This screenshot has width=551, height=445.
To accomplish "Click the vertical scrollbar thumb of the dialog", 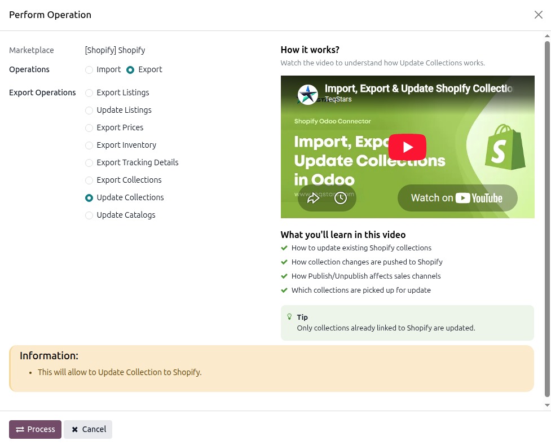I will point(547,219).
